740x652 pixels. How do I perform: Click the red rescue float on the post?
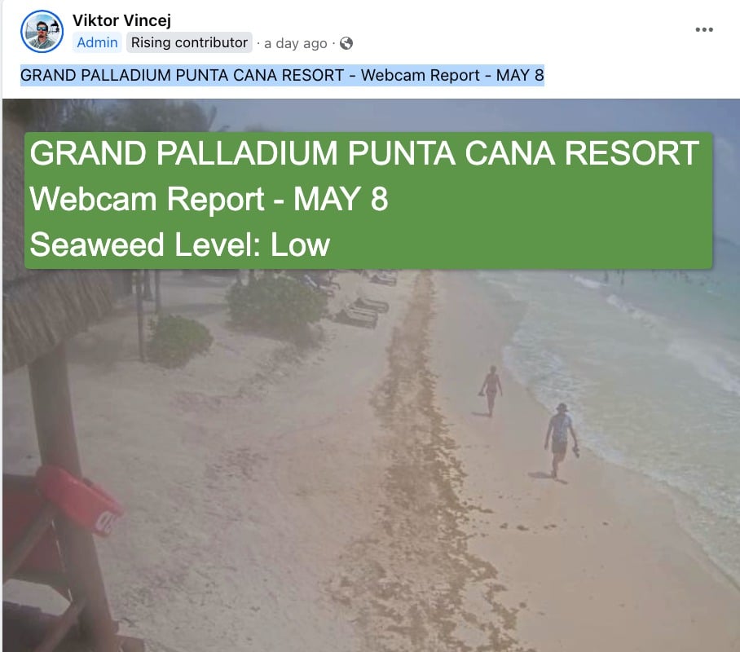79,500
